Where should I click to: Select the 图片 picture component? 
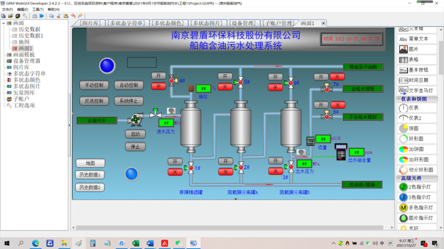417,49
